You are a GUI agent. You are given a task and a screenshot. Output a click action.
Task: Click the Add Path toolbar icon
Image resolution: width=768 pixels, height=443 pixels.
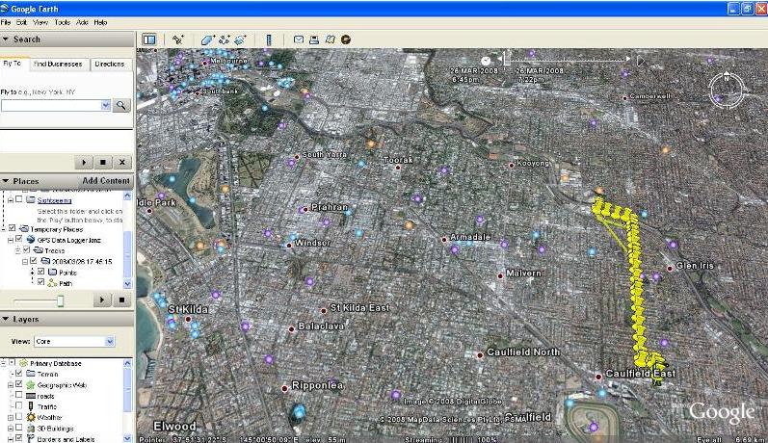click(225, 39)
